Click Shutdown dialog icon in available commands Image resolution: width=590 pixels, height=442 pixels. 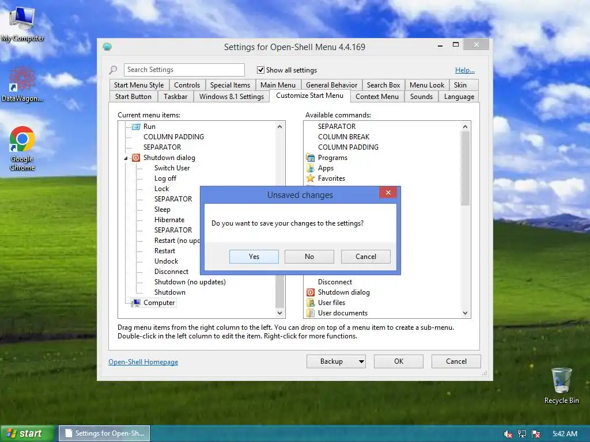point(311,292)
